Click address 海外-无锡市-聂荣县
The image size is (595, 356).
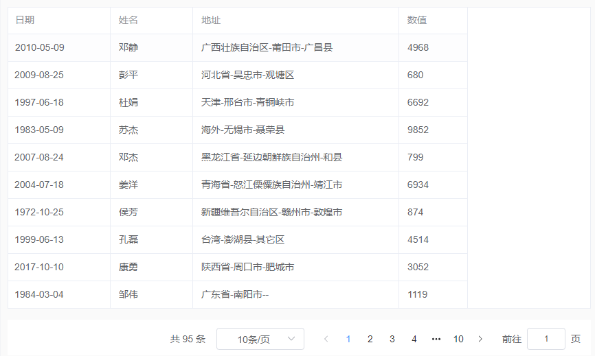[x=243, y=130]
